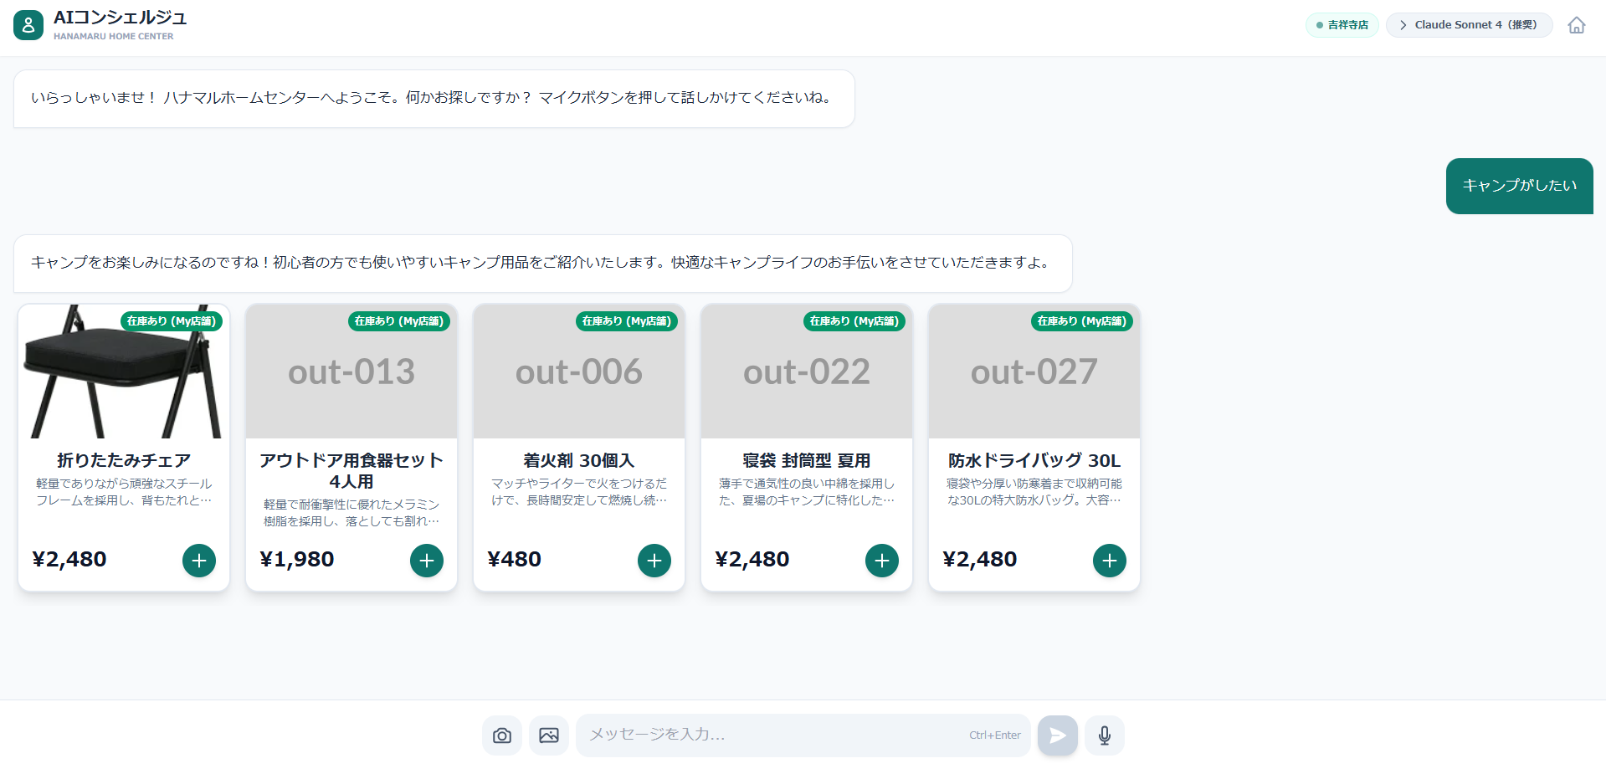Click the chair description 軽量でありながら頑強な
The width and height of the screenshot is (1606, 784).
pyautogui.click(x=124, y=492)
